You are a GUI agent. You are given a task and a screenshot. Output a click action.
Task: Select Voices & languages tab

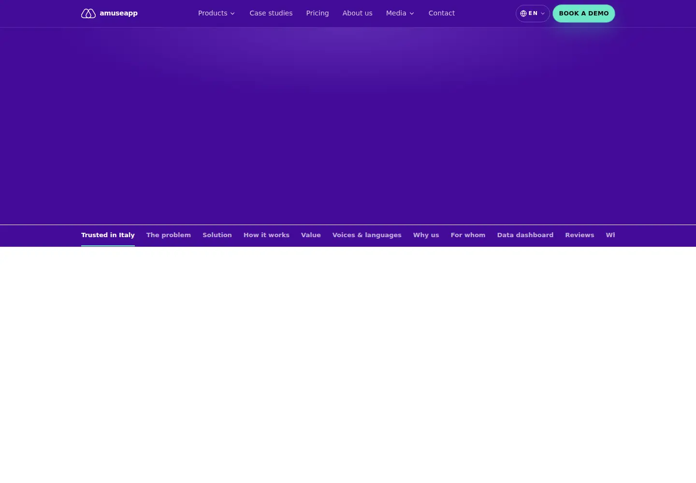click(367, 235)
